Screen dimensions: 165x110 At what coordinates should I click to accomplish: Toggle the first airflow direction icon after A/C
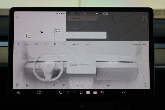coord(46,44)
